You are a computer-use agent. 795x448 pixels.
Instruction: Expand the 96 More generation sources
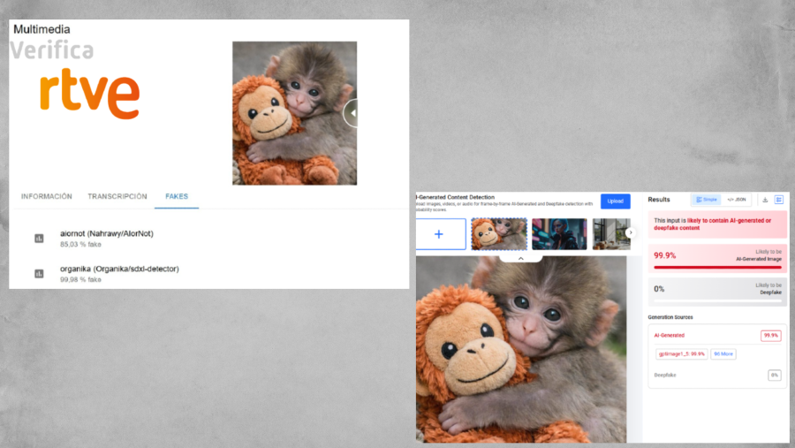tap(723, 353)
